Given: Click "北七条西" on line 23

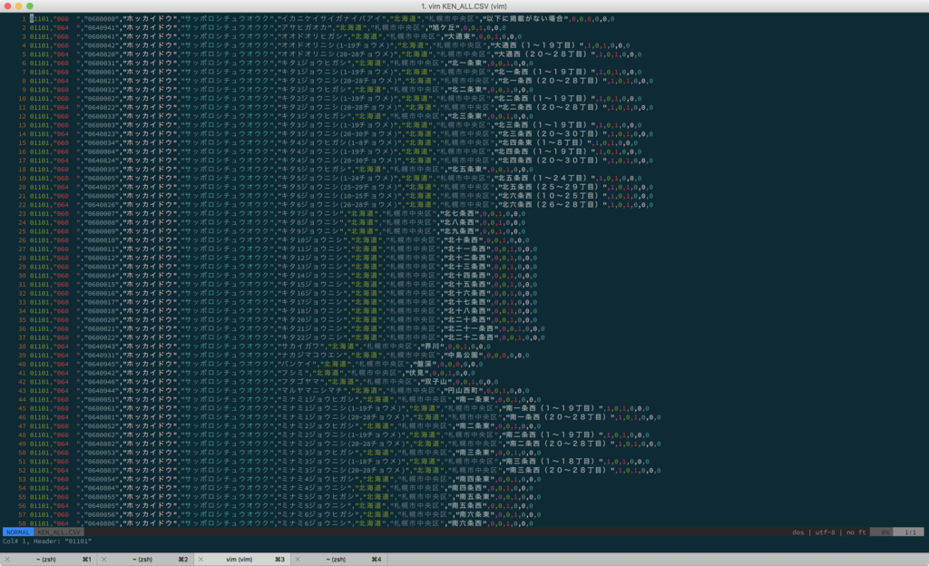Looking at the screenshot, I should tap(458, 214).
